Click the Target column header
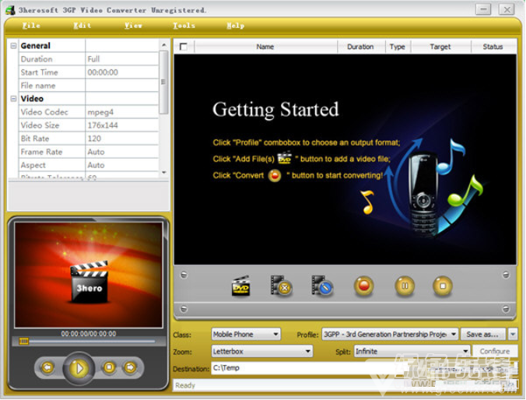Image resolution: width=526 pixels, height=400 pixels. [440, 47]
